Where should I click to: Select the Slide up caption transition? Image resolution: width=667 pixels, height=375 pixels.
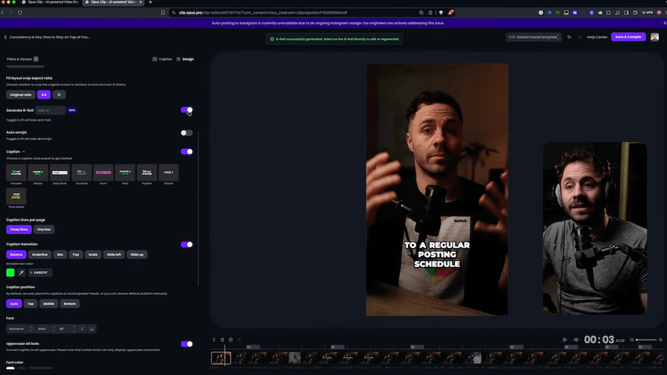click(137, 254)
